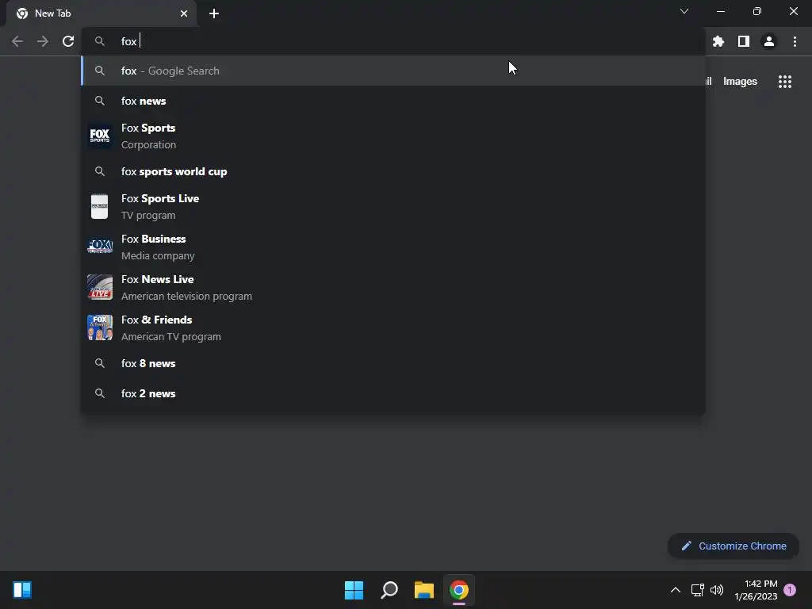This screenshot has width=812, height=609.
Task: Click the Customize Chrome button
Action: (x=733, y=546)
